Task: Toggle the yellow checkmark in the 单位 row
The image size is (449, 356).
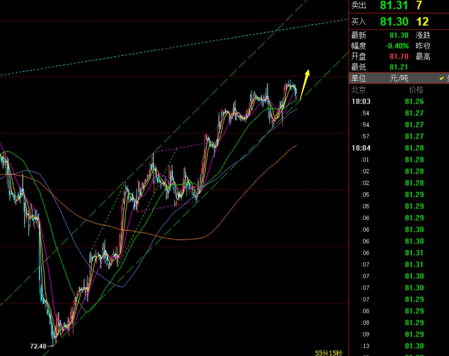Action: [442, 78]
